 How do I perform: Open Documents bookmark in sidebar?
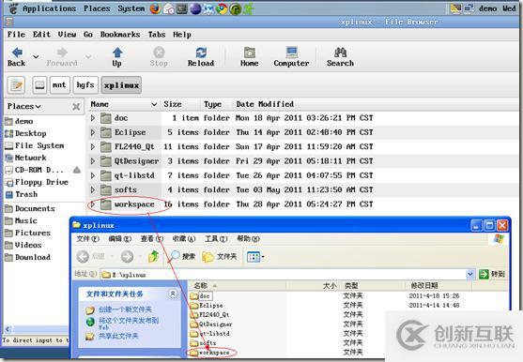[x=30, y=208]
